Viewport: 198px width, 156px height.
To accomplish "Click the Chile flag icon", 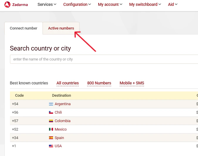I will 51,112.
